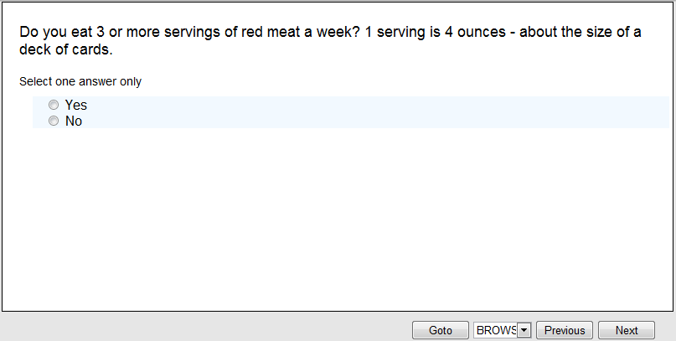This screenshot has width=676, height=341.
Task: Select the "Yes" radio button
Action: (x=54, y=106)
